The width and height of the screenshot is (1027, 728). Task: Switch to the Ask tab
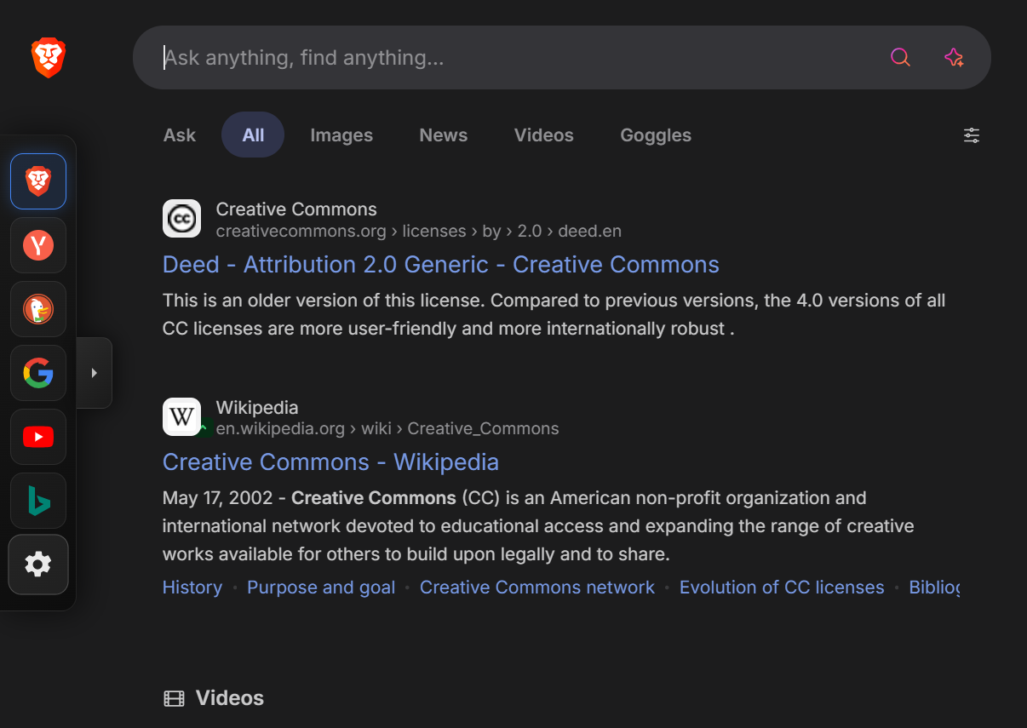pos(180,135)
